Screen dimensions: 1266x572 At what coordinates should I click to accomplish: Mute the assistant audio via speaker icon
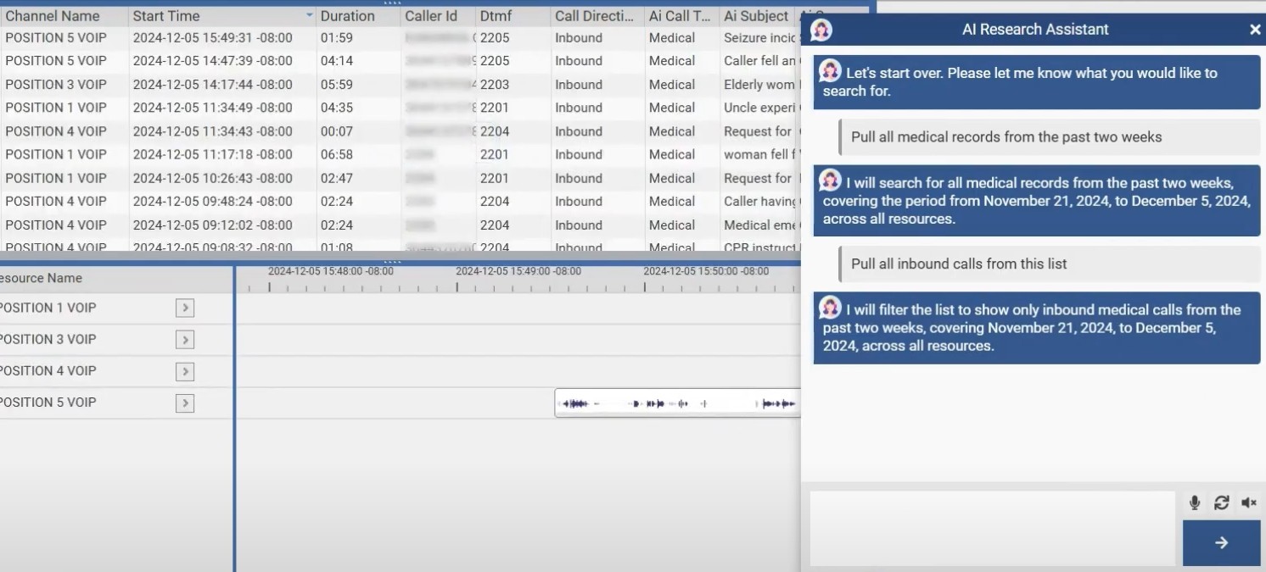pos(1247,502)
